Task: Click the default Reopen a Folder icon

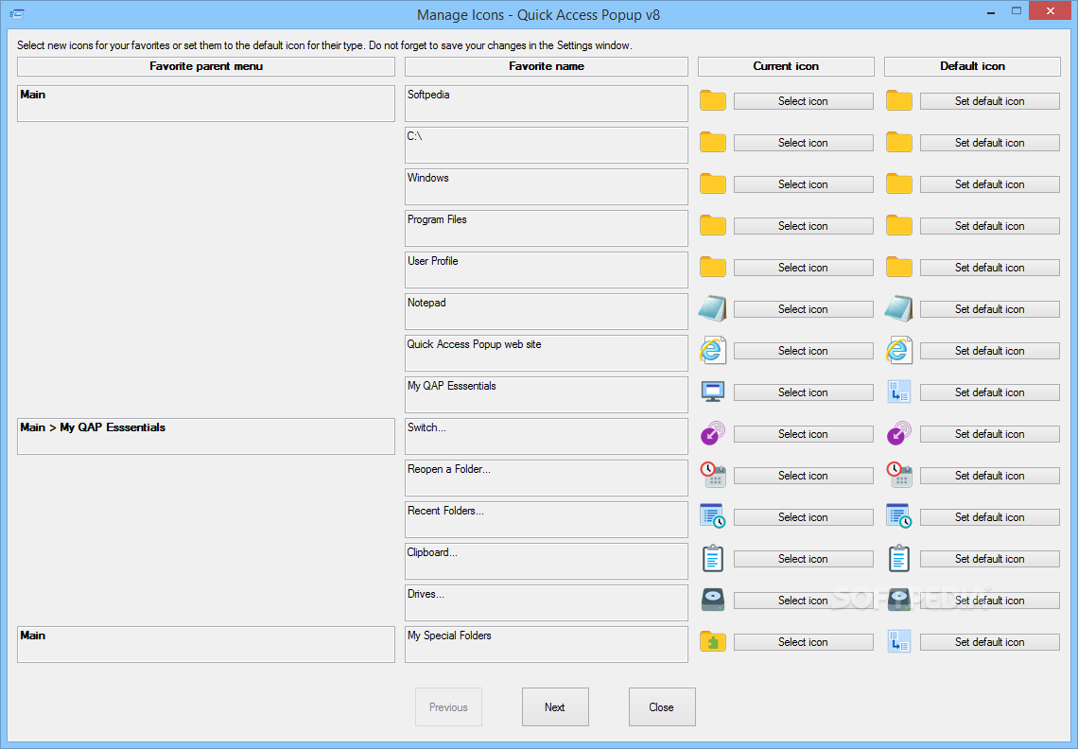Action: coord(899,476)
